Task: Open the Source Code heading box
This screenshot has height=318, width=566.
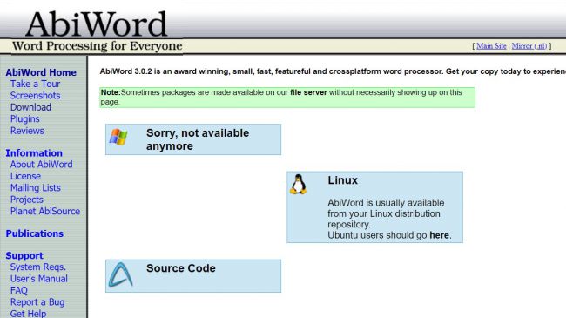Action: (193, 275)
